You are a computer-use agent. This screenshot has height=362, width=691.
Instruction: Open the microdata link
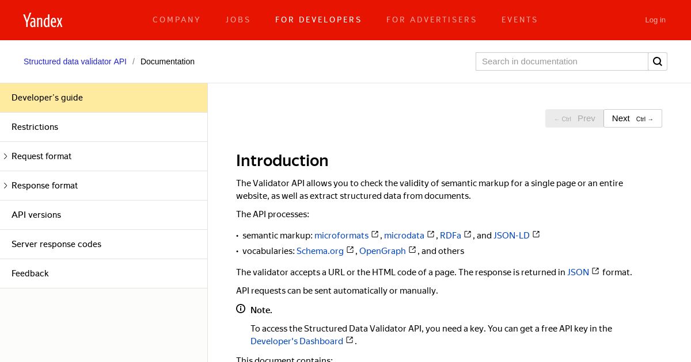(x=404, y=235)
